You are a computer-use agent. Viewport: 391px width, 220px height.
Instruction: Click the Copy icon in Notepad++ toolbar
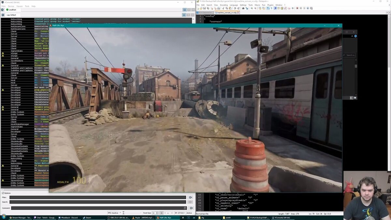[227, 8]
